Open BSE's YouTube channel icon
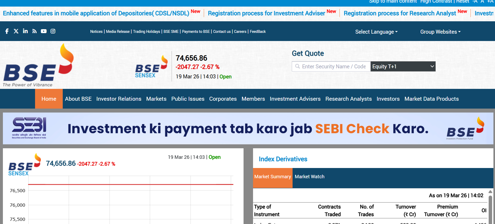Image resolution: width=495 pixels, height=224 pixels. pyautogui.click(x=44, y=31)
